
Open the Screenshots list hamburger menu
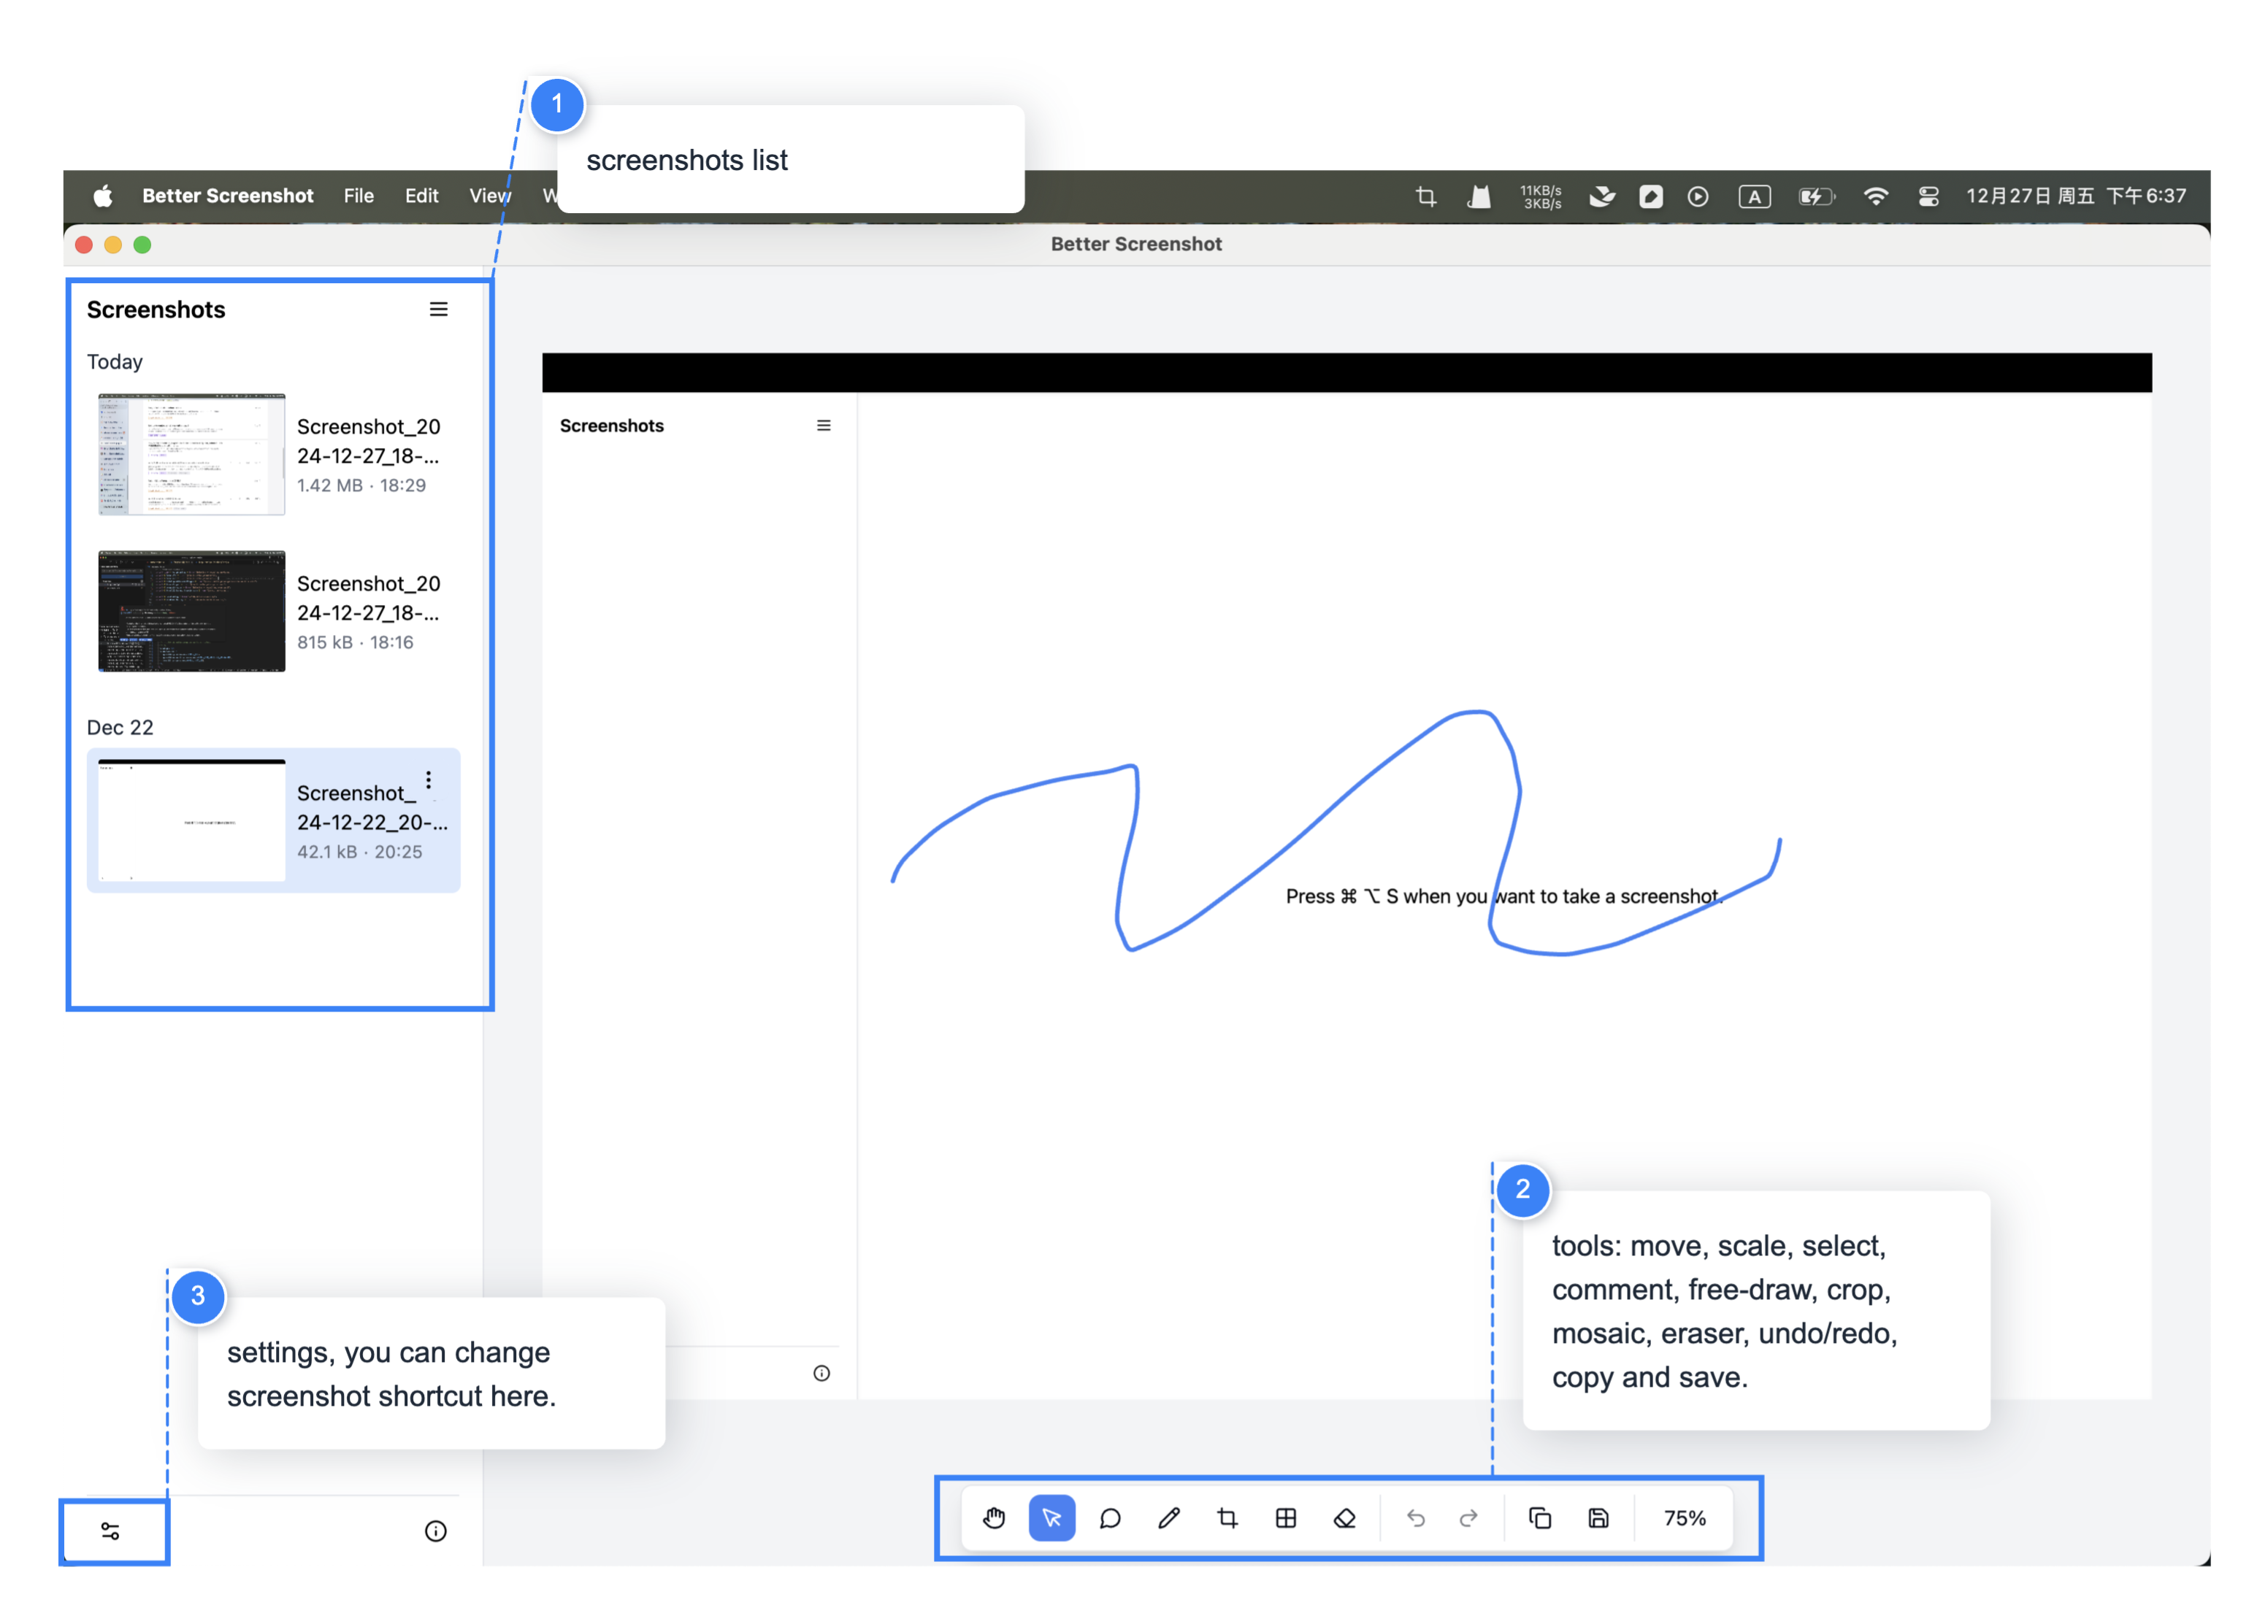point(438,309)
